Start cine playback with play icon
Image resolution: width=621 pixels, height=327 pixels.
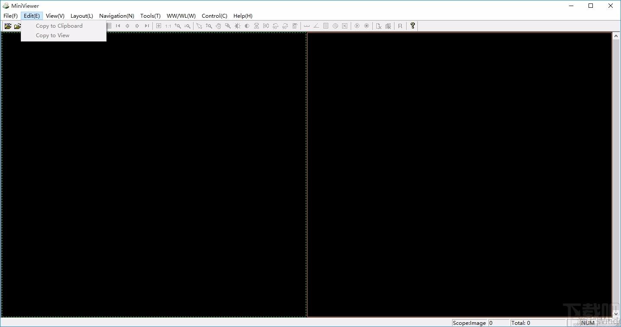tap(357, 26)
